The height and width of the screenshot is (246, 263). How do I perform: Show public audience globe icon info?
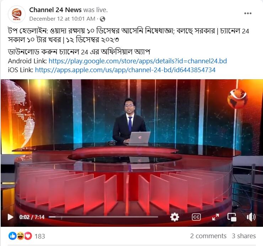pos(102,19)
